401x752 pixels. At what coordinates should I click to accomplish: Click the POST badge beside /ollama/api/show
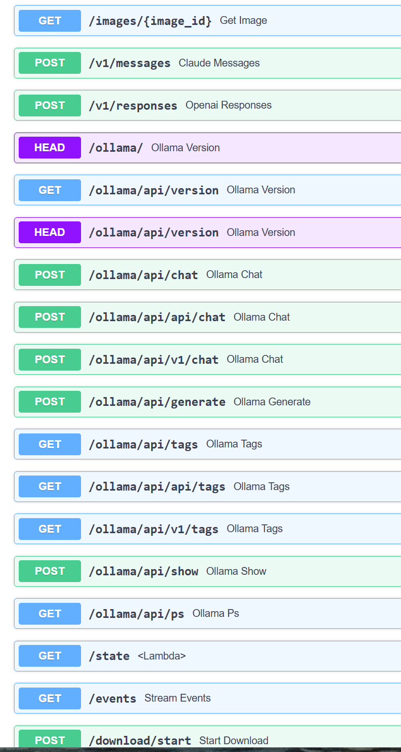[50, 571]
